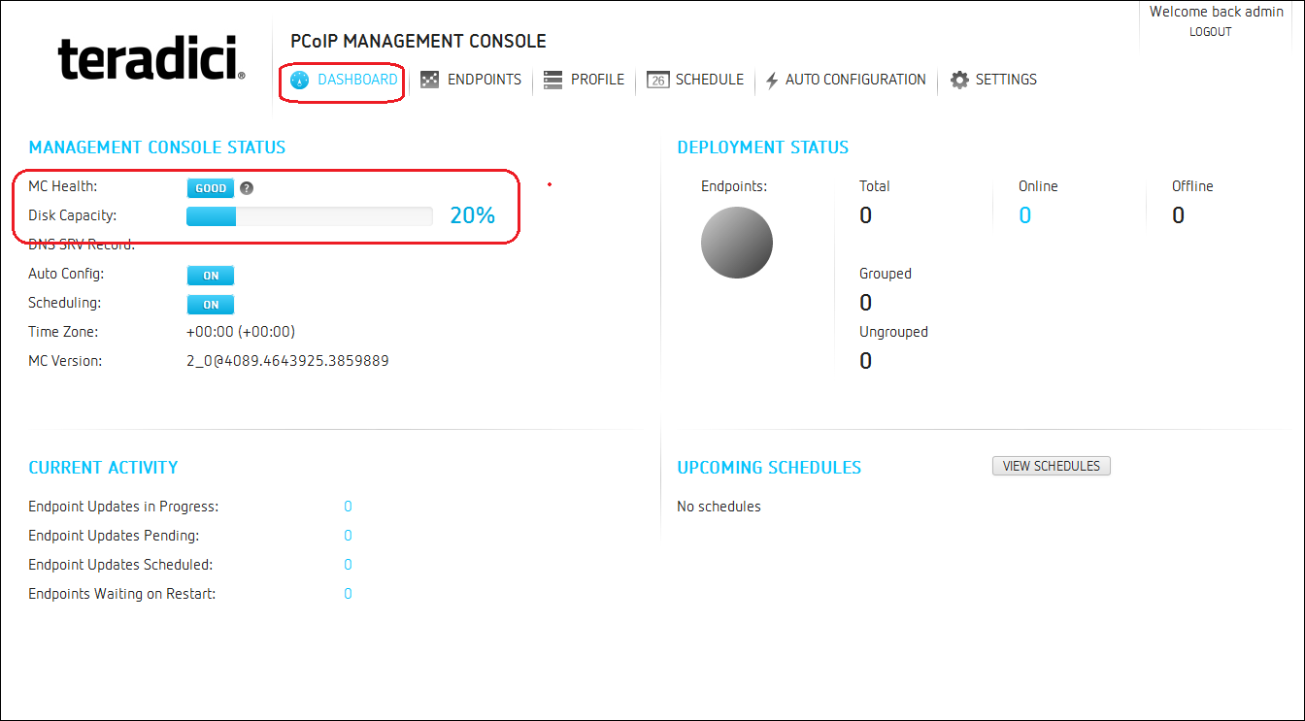Click the DEPLOYMENT STATUS heading
Viewport: 1305px width, 721px height.
(763, 147)
